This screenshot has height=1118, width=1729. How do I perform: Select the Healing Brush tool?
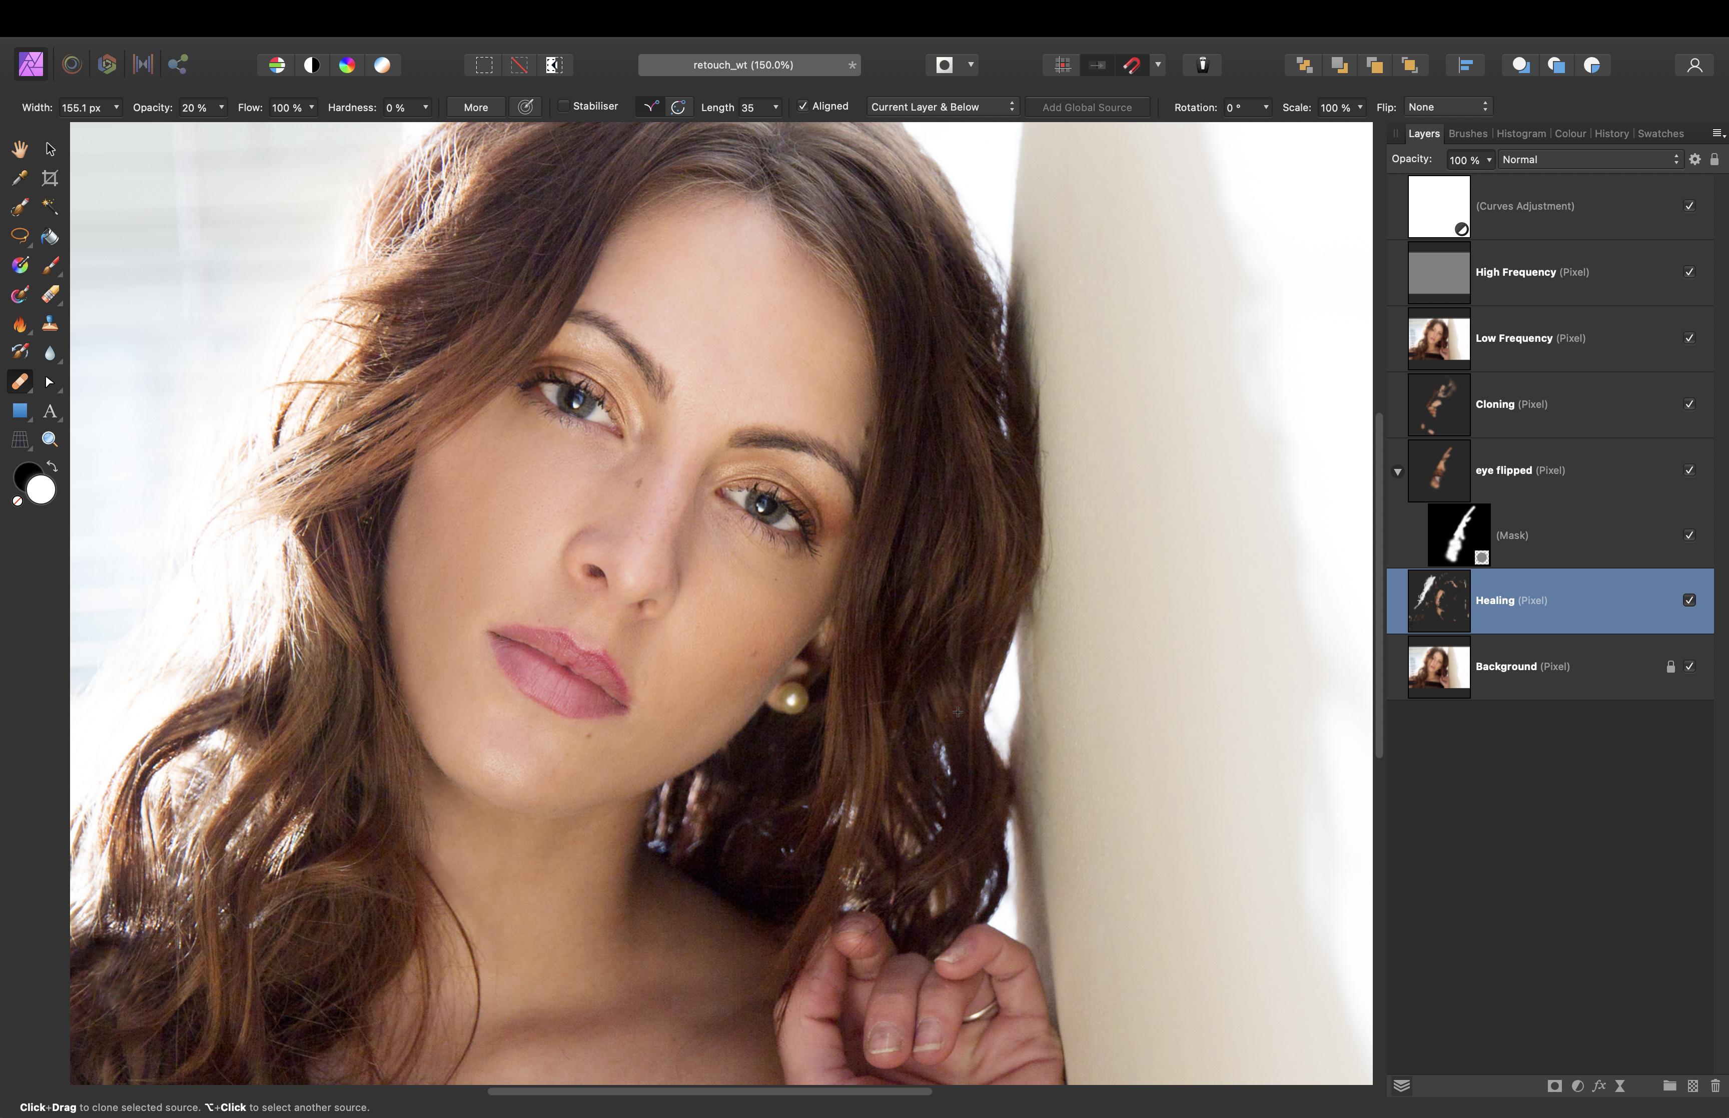[20, 381]
